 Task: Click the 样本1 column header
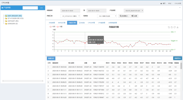point(108,63)
